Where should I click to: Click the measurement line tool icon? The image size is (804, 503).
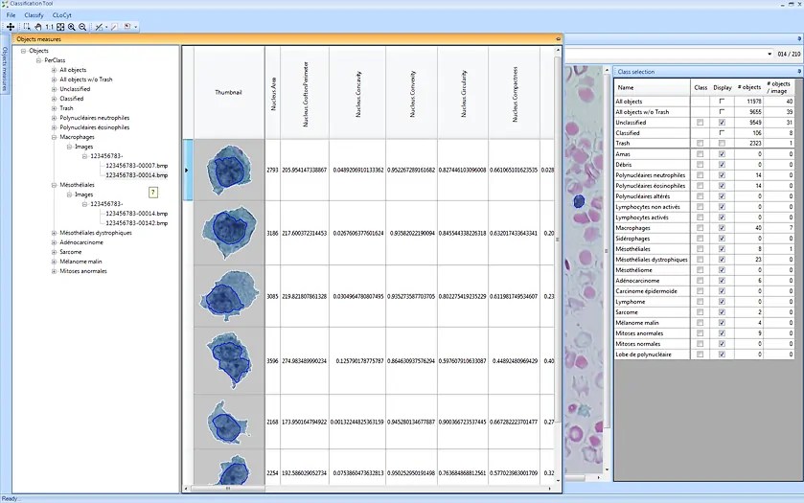pyautogui.click(x=99, y=27)
